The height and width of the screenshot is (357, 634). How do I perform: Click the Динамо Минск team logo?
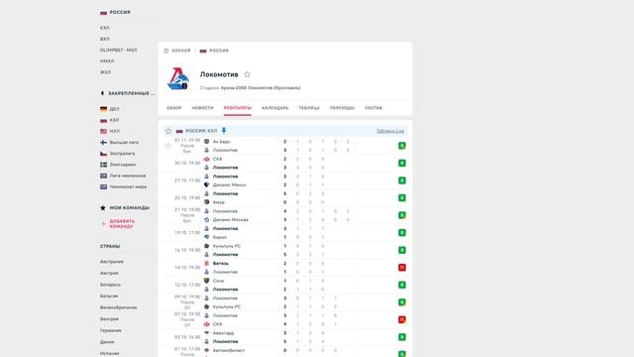pos(207,185)
